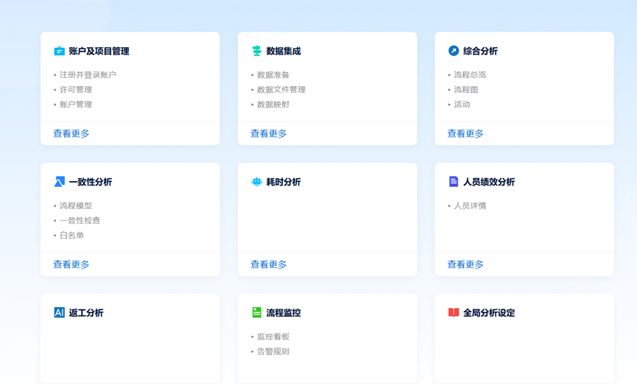This screenshot has height=385, width=637.
Task: Click the arrow circle icon beside 综合分析
Action: [454, 51]
